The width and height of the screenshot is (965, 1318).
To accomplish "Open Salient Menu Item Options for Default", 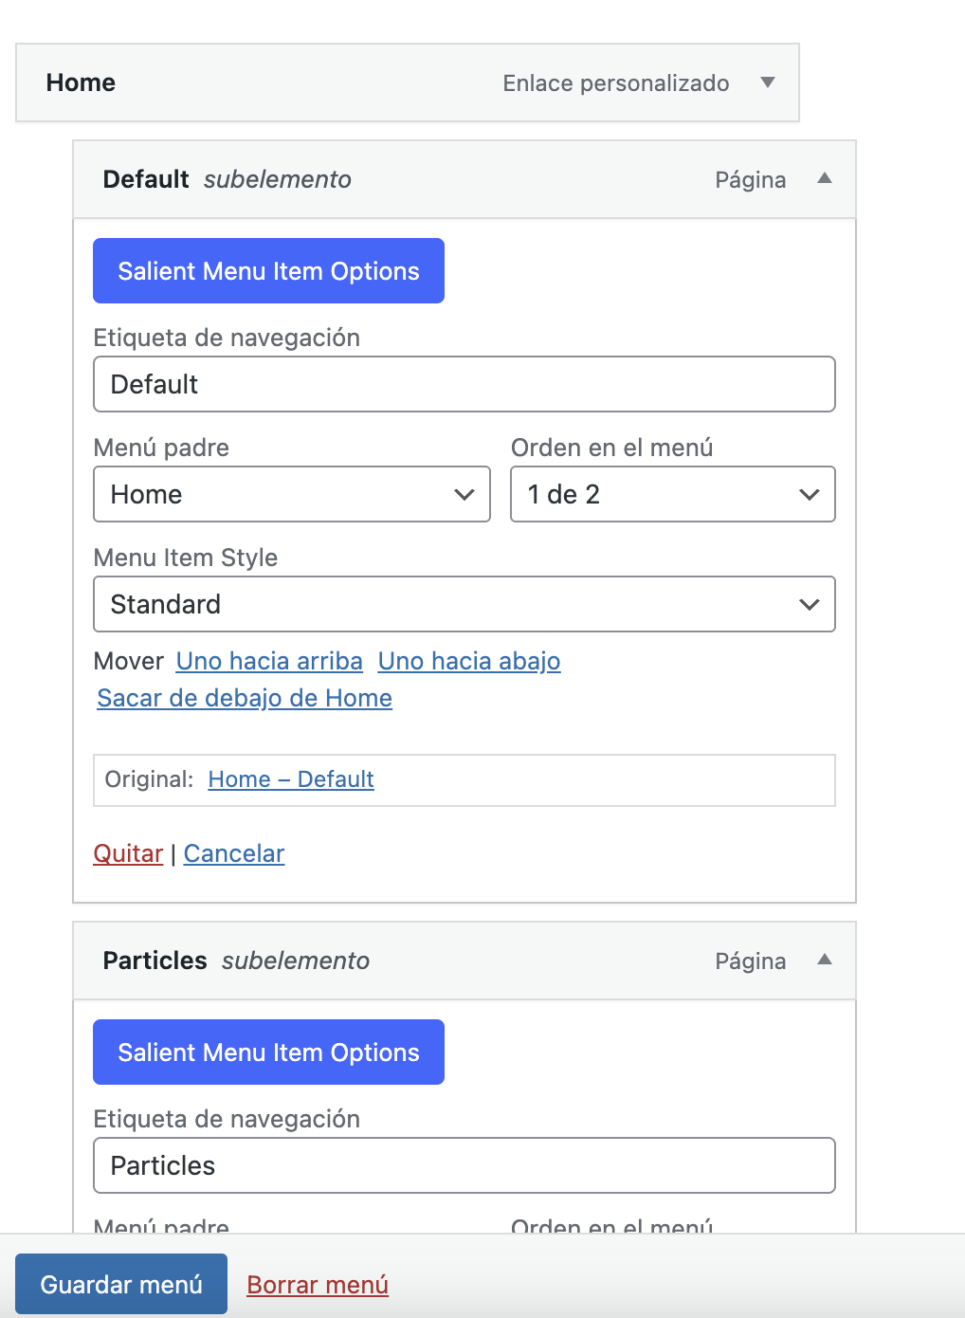I will (x=268, y=271).
